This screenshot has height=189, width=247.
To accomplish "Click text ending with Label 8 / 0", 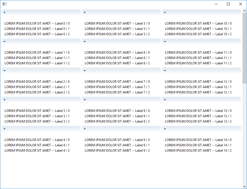I will (x=117, y=111).
